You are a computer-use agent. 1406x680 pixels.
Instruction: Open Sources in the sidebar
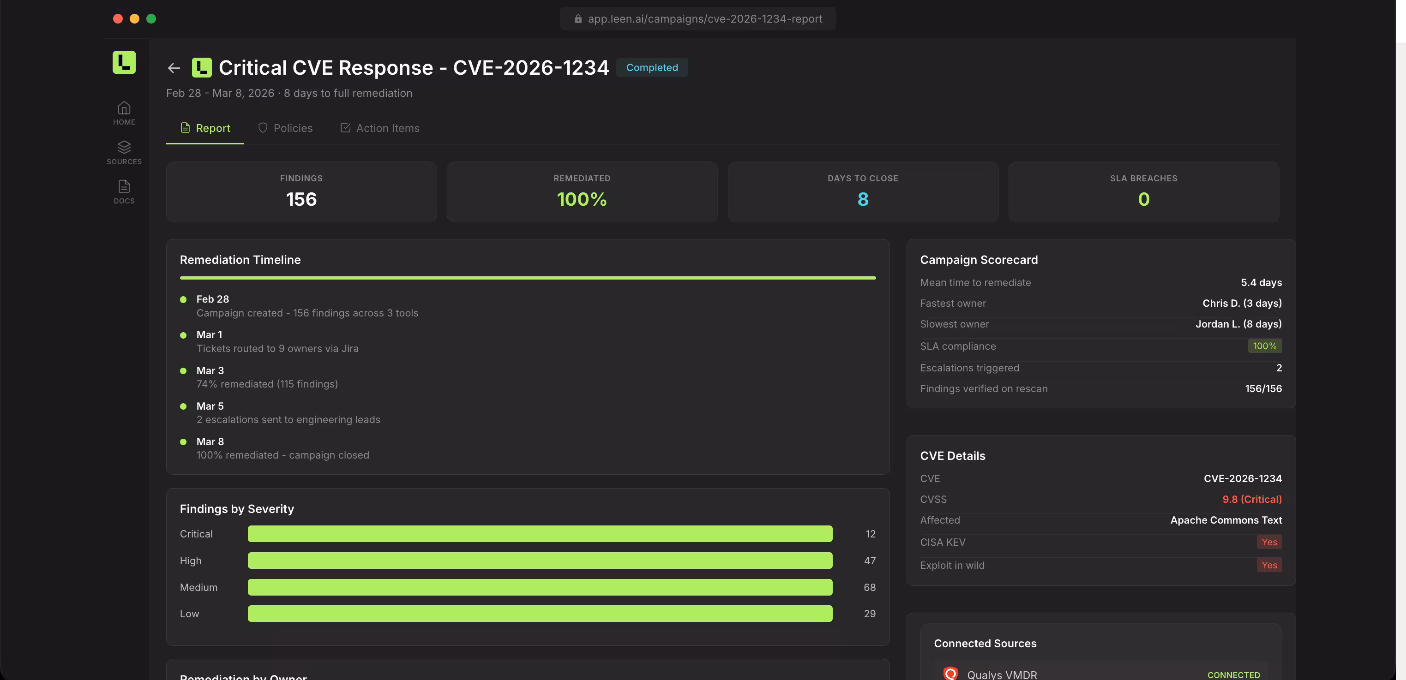tap(124, 152)
